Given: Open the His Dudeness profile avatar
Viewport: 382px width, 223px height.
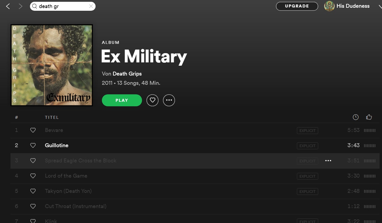Looking at the screenshot, I should pyautogui.click(x=329, y=6).
